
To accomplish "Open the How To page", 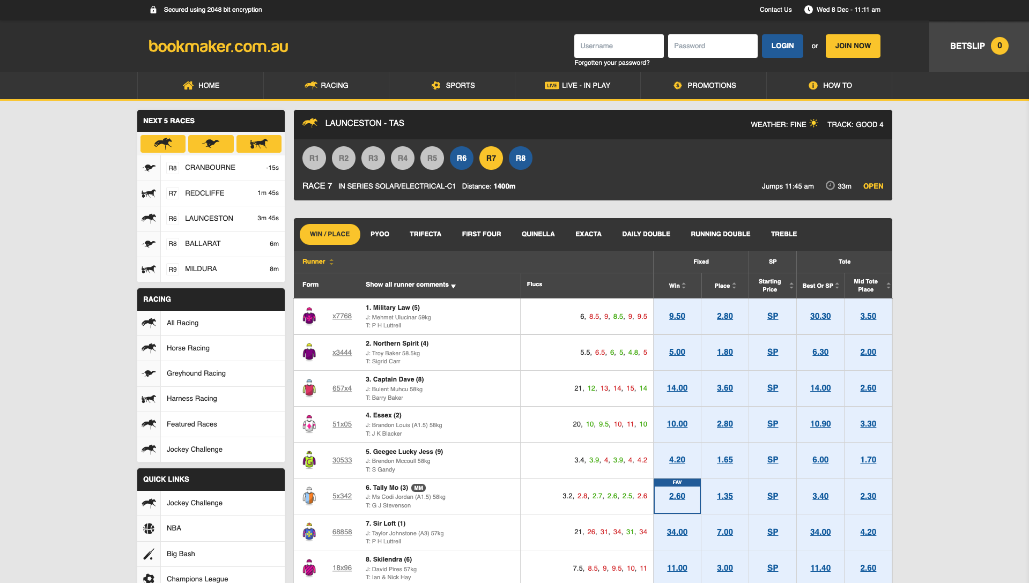I will click(830, 85).
